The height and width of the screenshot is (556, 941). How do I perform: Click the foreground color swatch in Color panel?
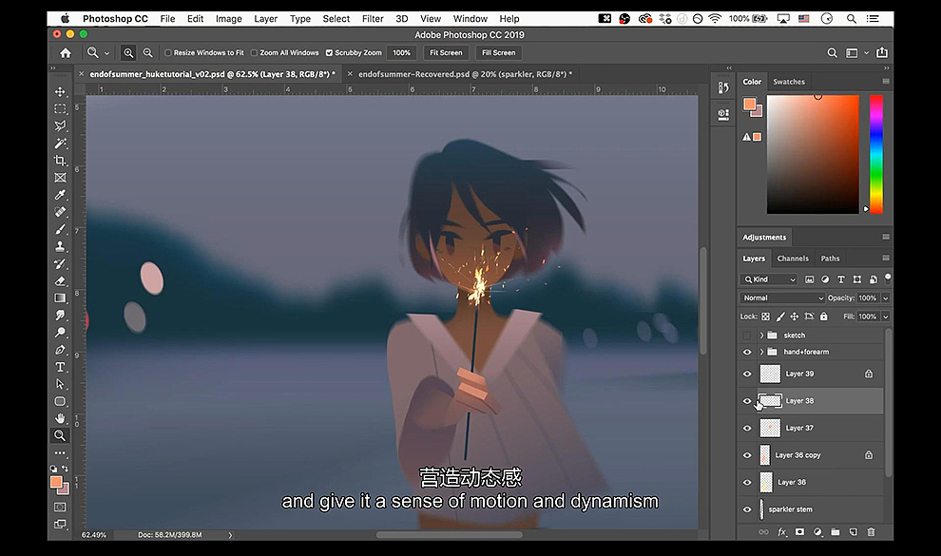tap(750, 105)
